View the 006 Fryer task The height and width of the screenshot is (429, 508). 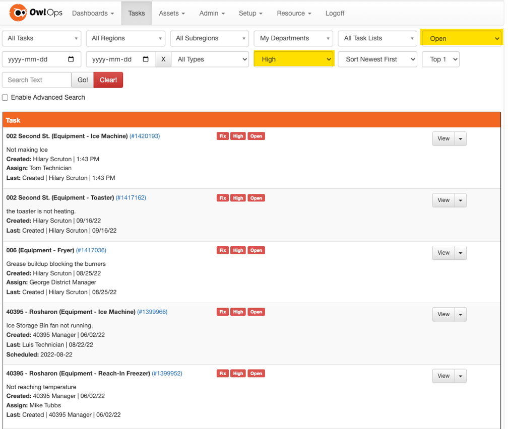coord(443,253)
